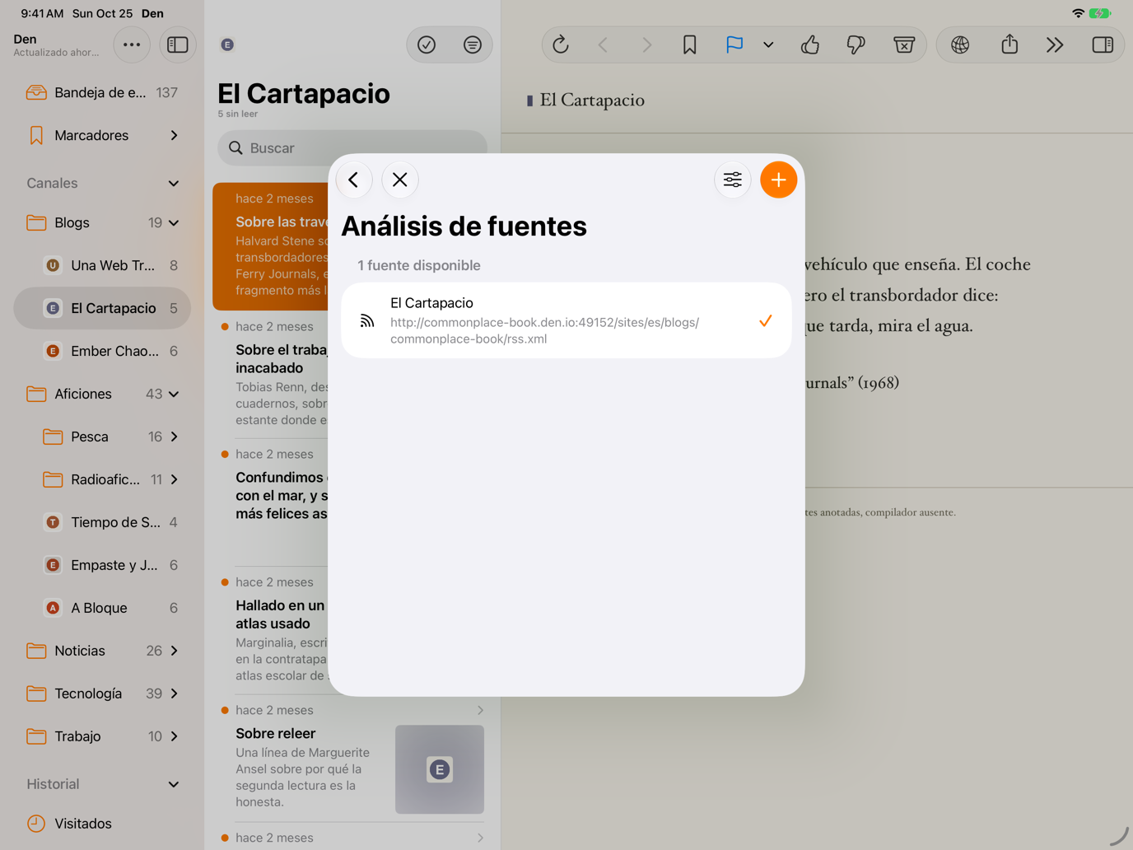Click the battery icon in status bar
1133x850 pixels.
tap(1100, 13)
